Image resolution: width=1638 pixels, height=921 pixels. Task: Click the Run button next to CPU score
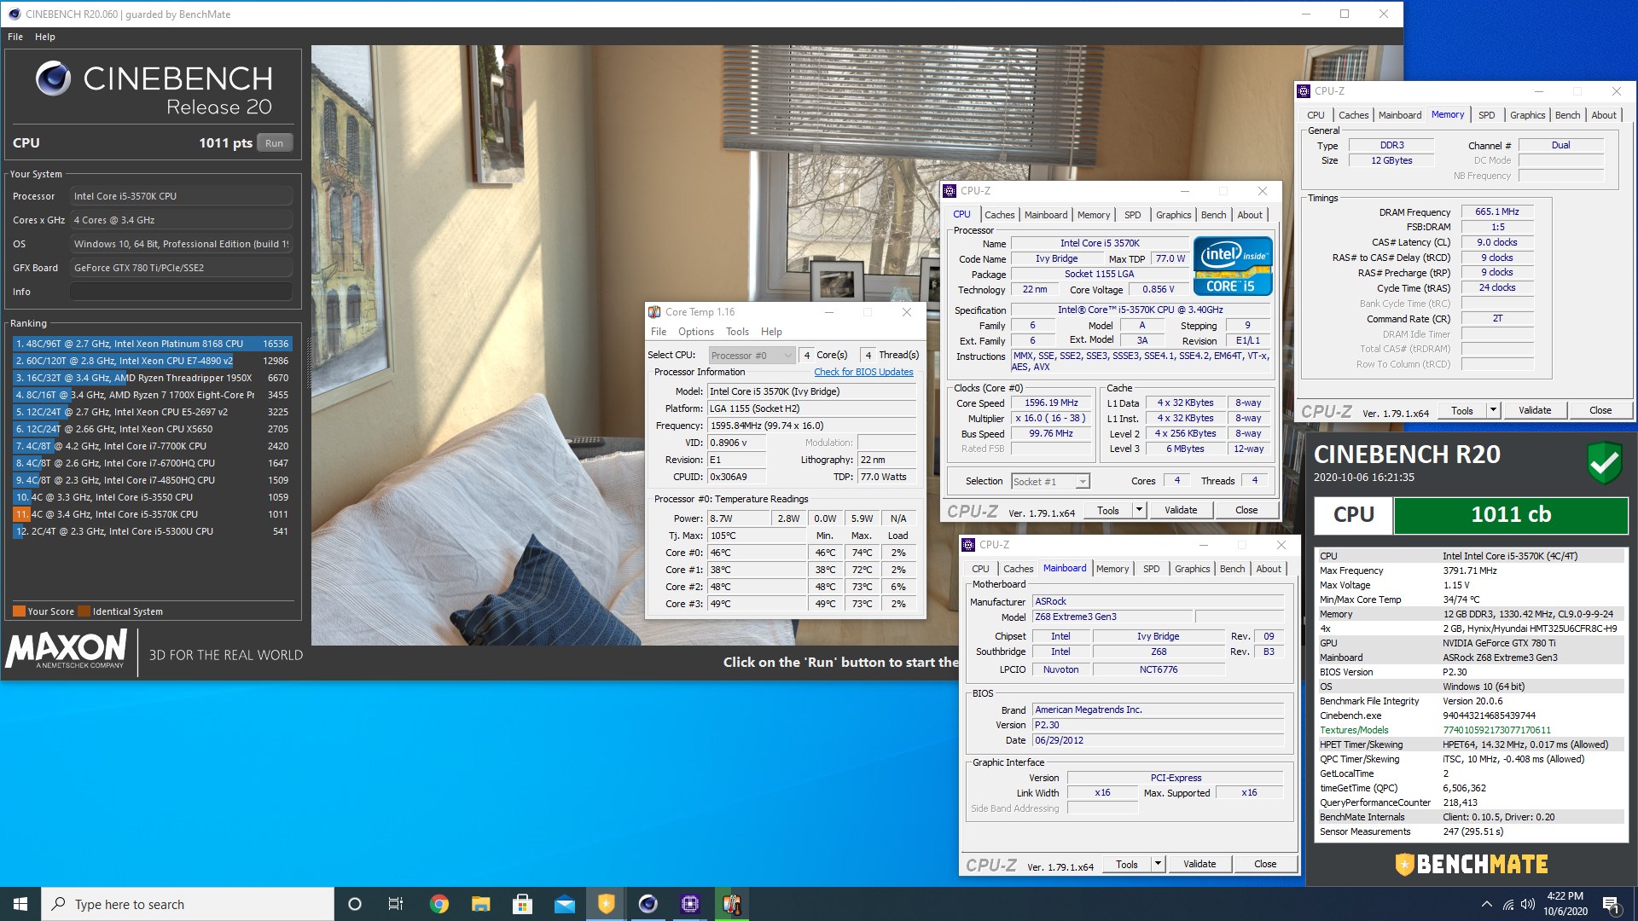coord(274,143)
